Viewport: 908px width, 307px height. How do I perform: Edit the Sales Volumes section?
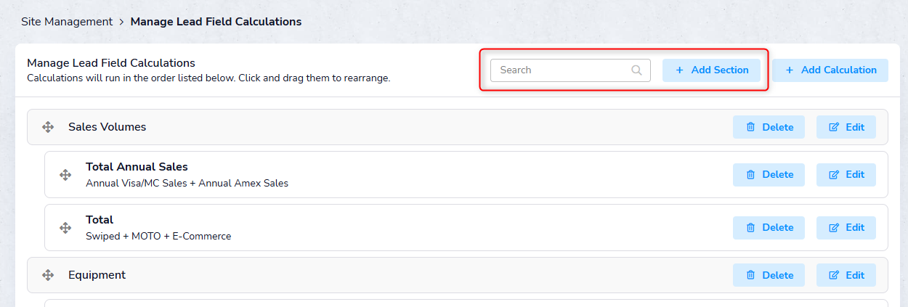coord(846,127)
